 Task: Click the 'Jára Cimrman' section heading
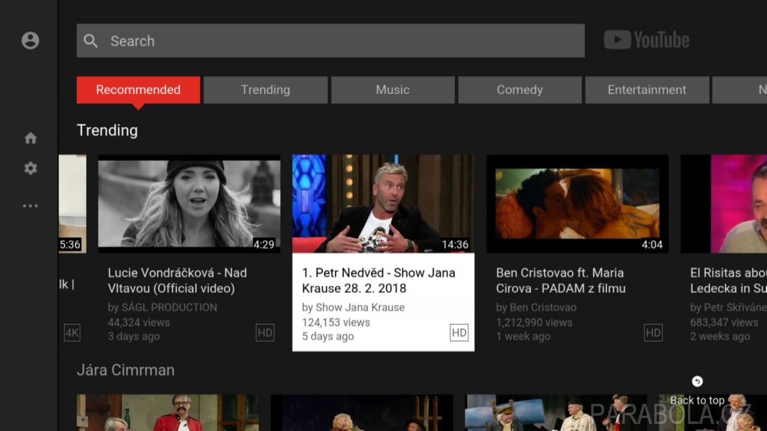(126, 370)
